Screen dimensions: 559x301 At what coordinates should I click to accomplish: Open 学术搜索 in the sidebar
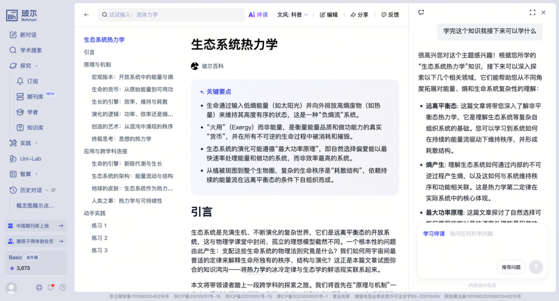click(x=30, y=50)
